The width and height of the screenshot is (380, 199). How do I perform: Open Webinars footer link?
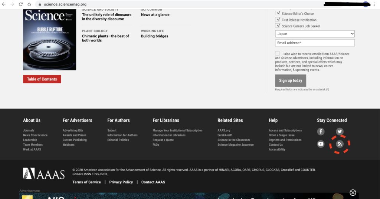click(69, 145)
